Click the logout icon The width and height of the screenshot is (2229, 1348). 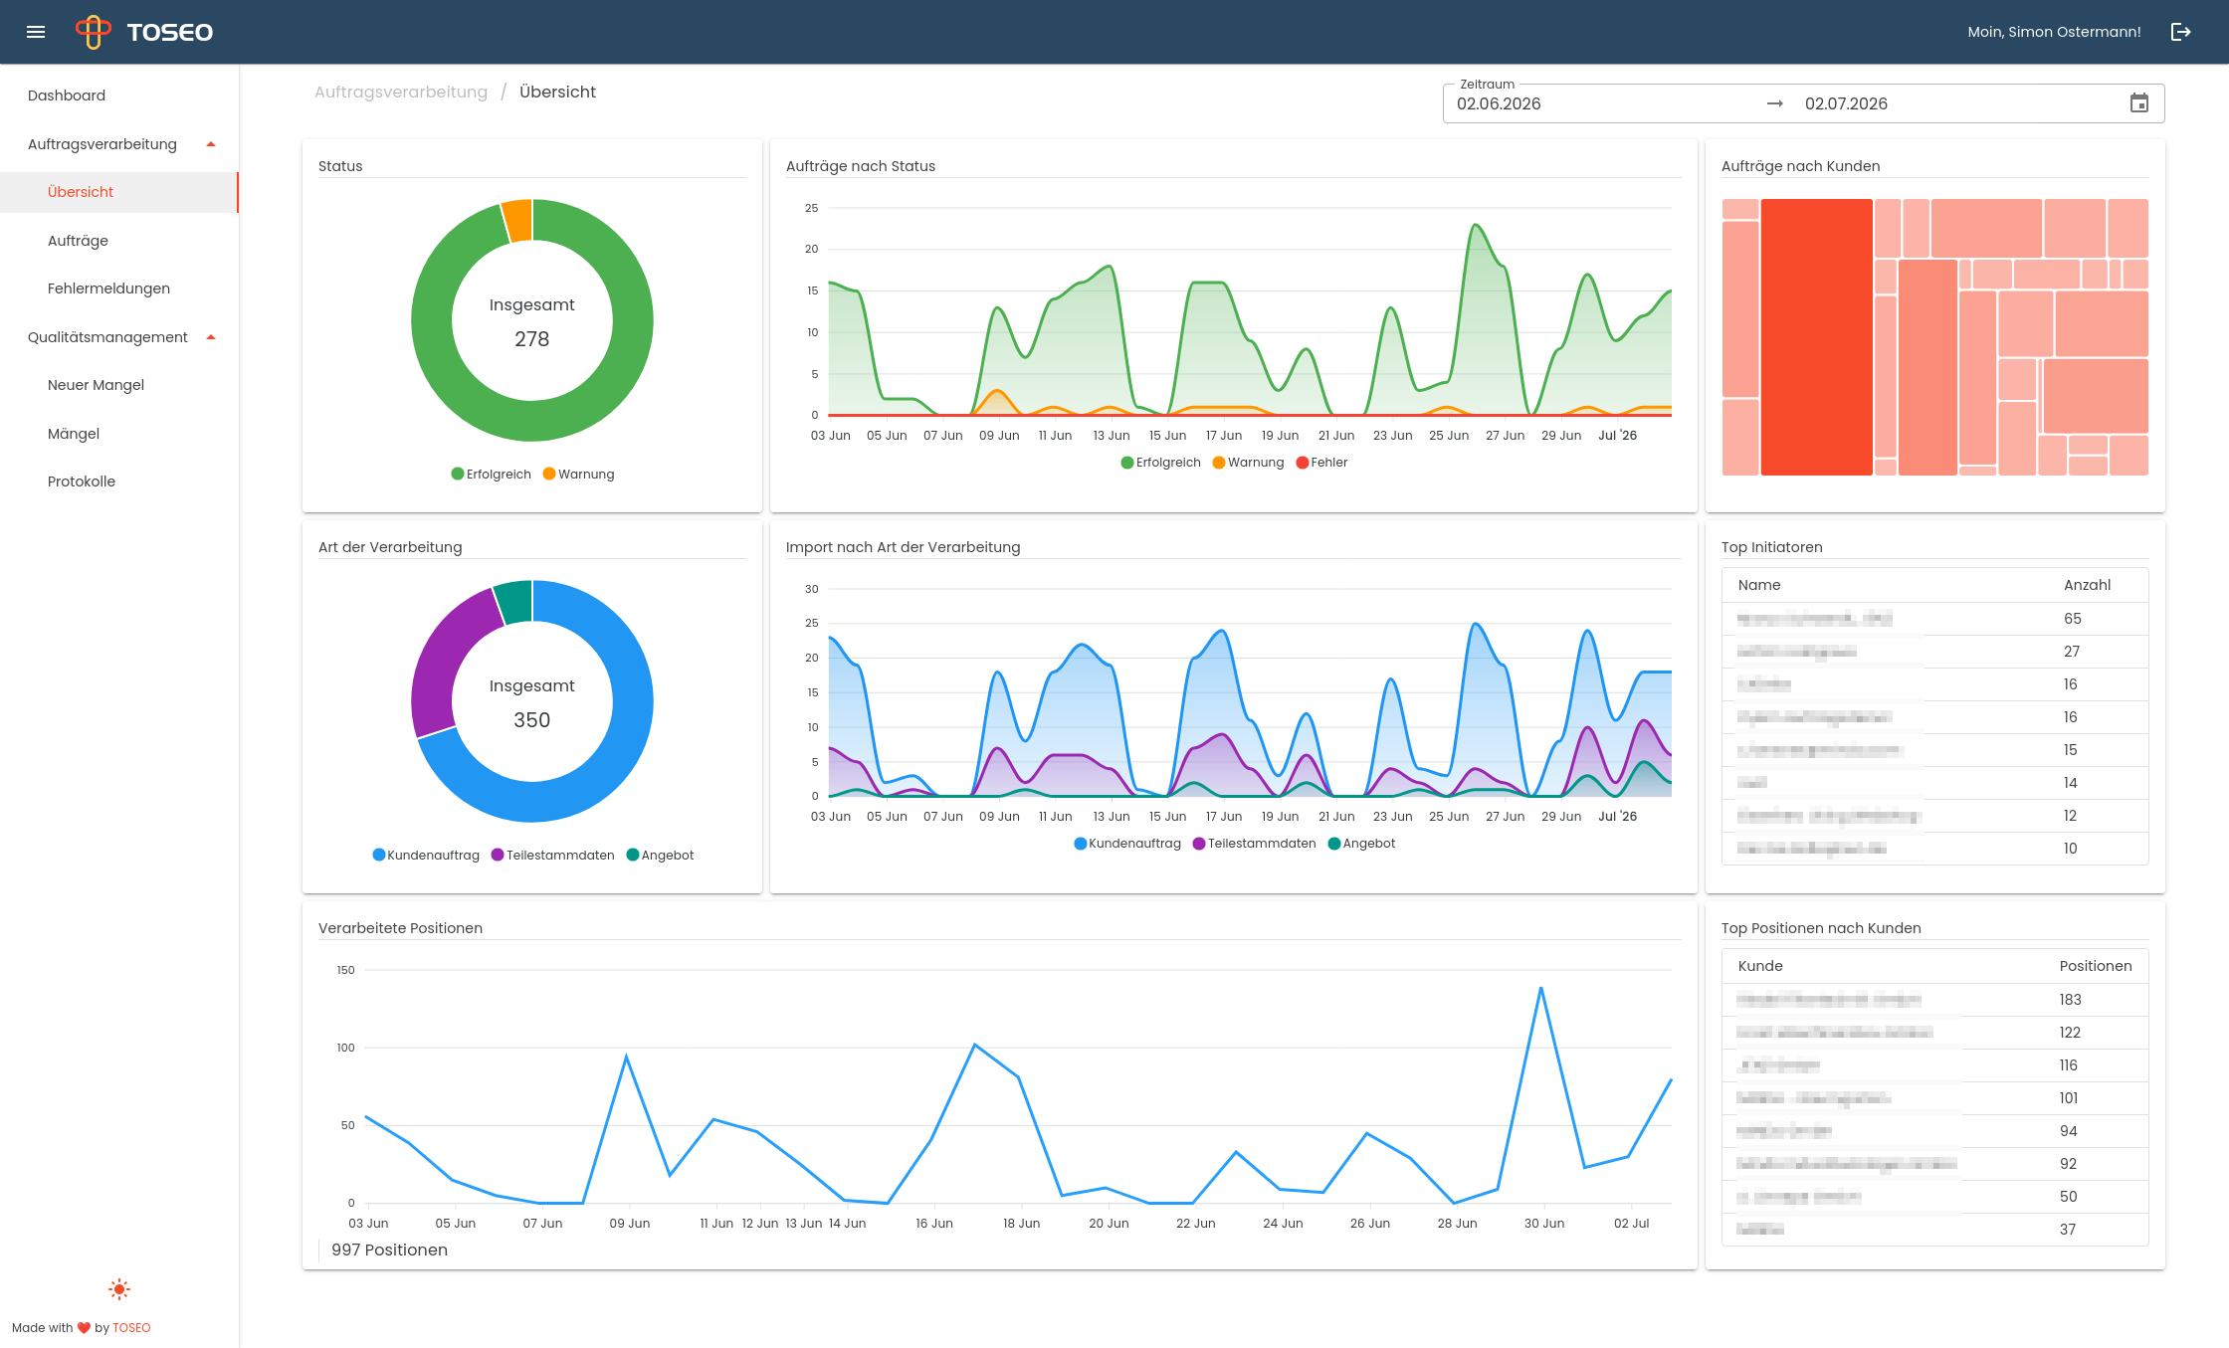[x=2180, y=32]
